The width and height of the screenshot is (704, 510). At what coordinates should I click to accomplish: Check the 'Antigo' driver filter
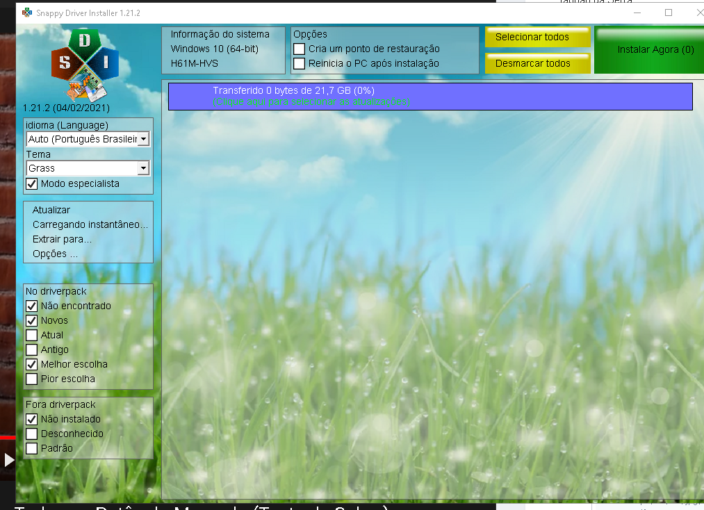tap(31, 349)
